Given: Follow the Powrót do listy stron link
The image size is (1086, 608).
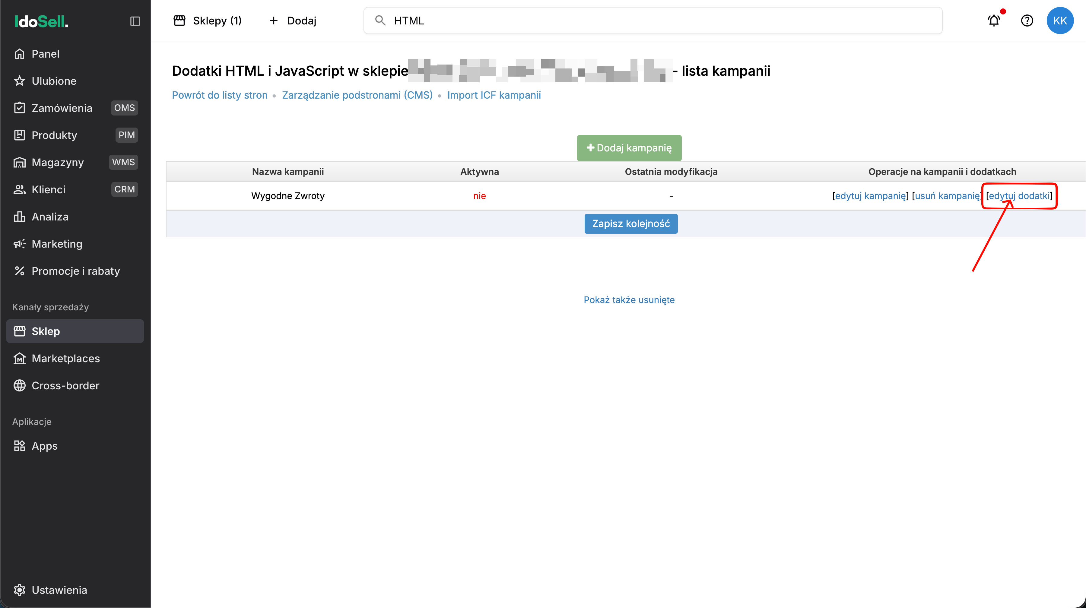Looking at the screenshot, I should tap(220, 95).
